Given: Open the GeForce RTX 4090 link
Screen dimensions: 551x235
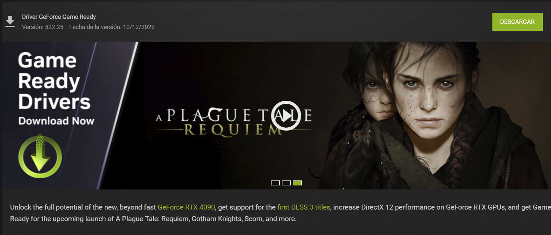Looking at the screenshot, I should [186, 207].
